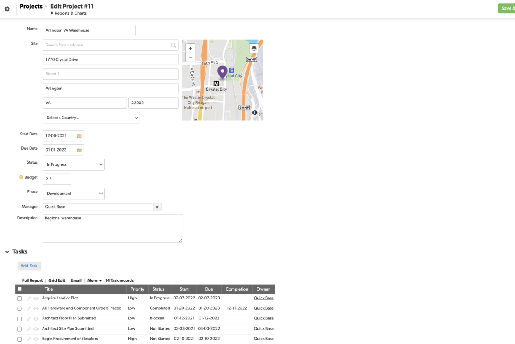
Task: Zoom out on the map
Action: tap(190, 57)
